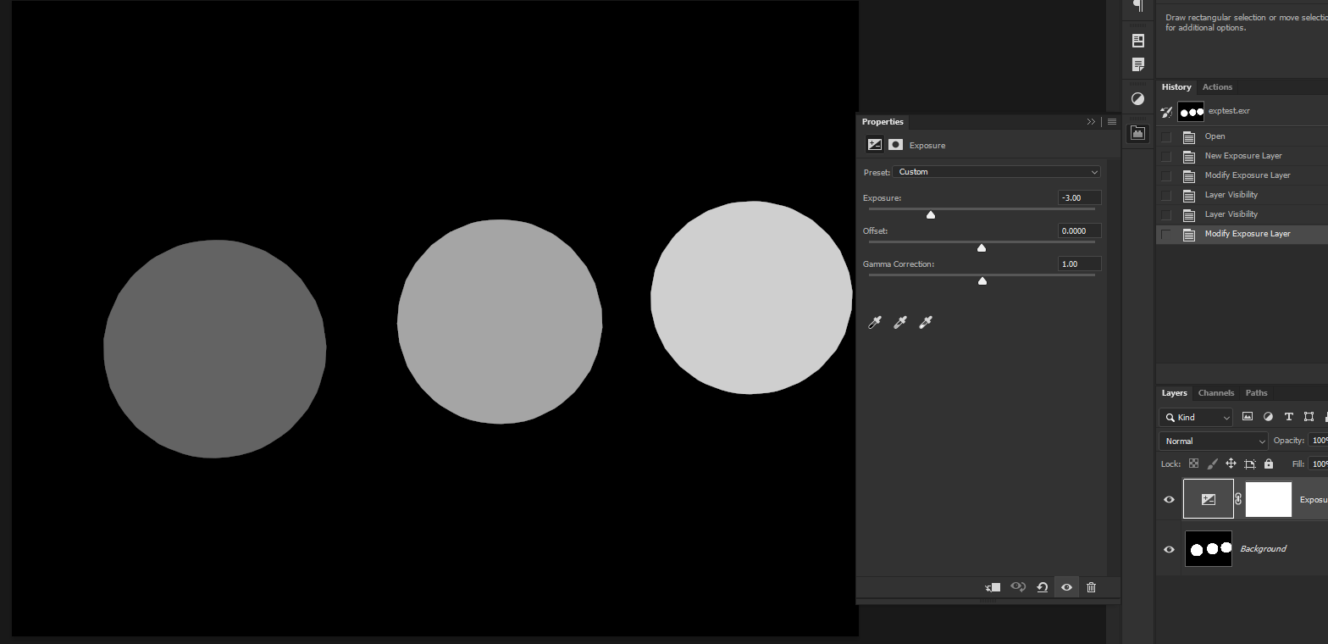Select the exptest.exr history snapshot

1242,112
